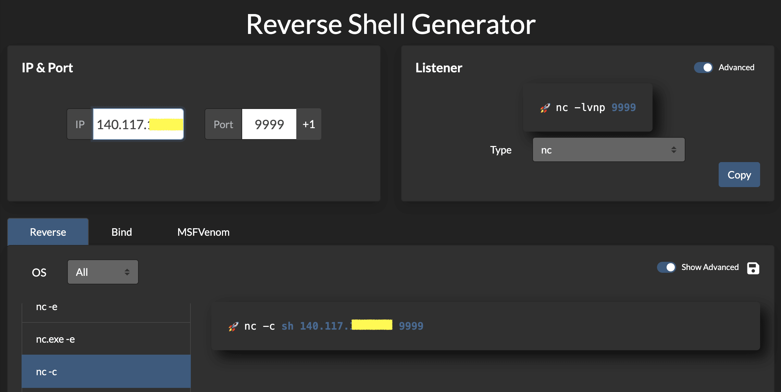Viewport: 781px width, 392px height.
Task: Toggle the Show Advanced switch
Action: click(666, 267)
